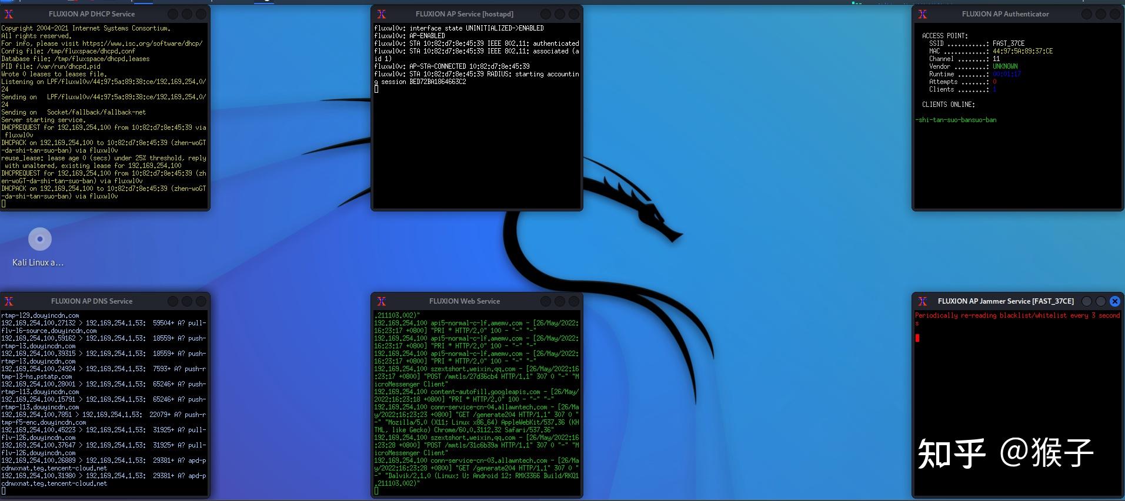Click the Channel value '11' in Authenticator
The image size is (1125, 501).
(996, 59)
